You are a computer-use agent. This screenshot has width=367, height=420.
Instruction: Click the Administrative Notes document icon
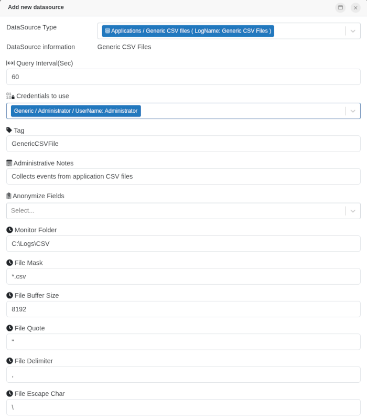click(x=9, y=163)
